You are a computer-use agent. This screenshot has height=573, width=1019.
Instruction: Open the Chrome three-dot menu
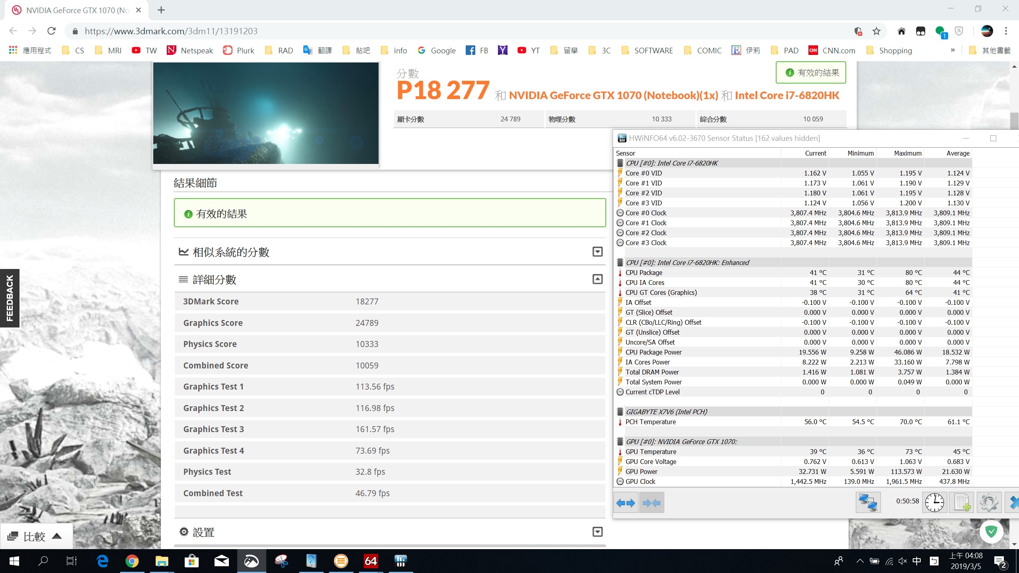click(1006, 31)
